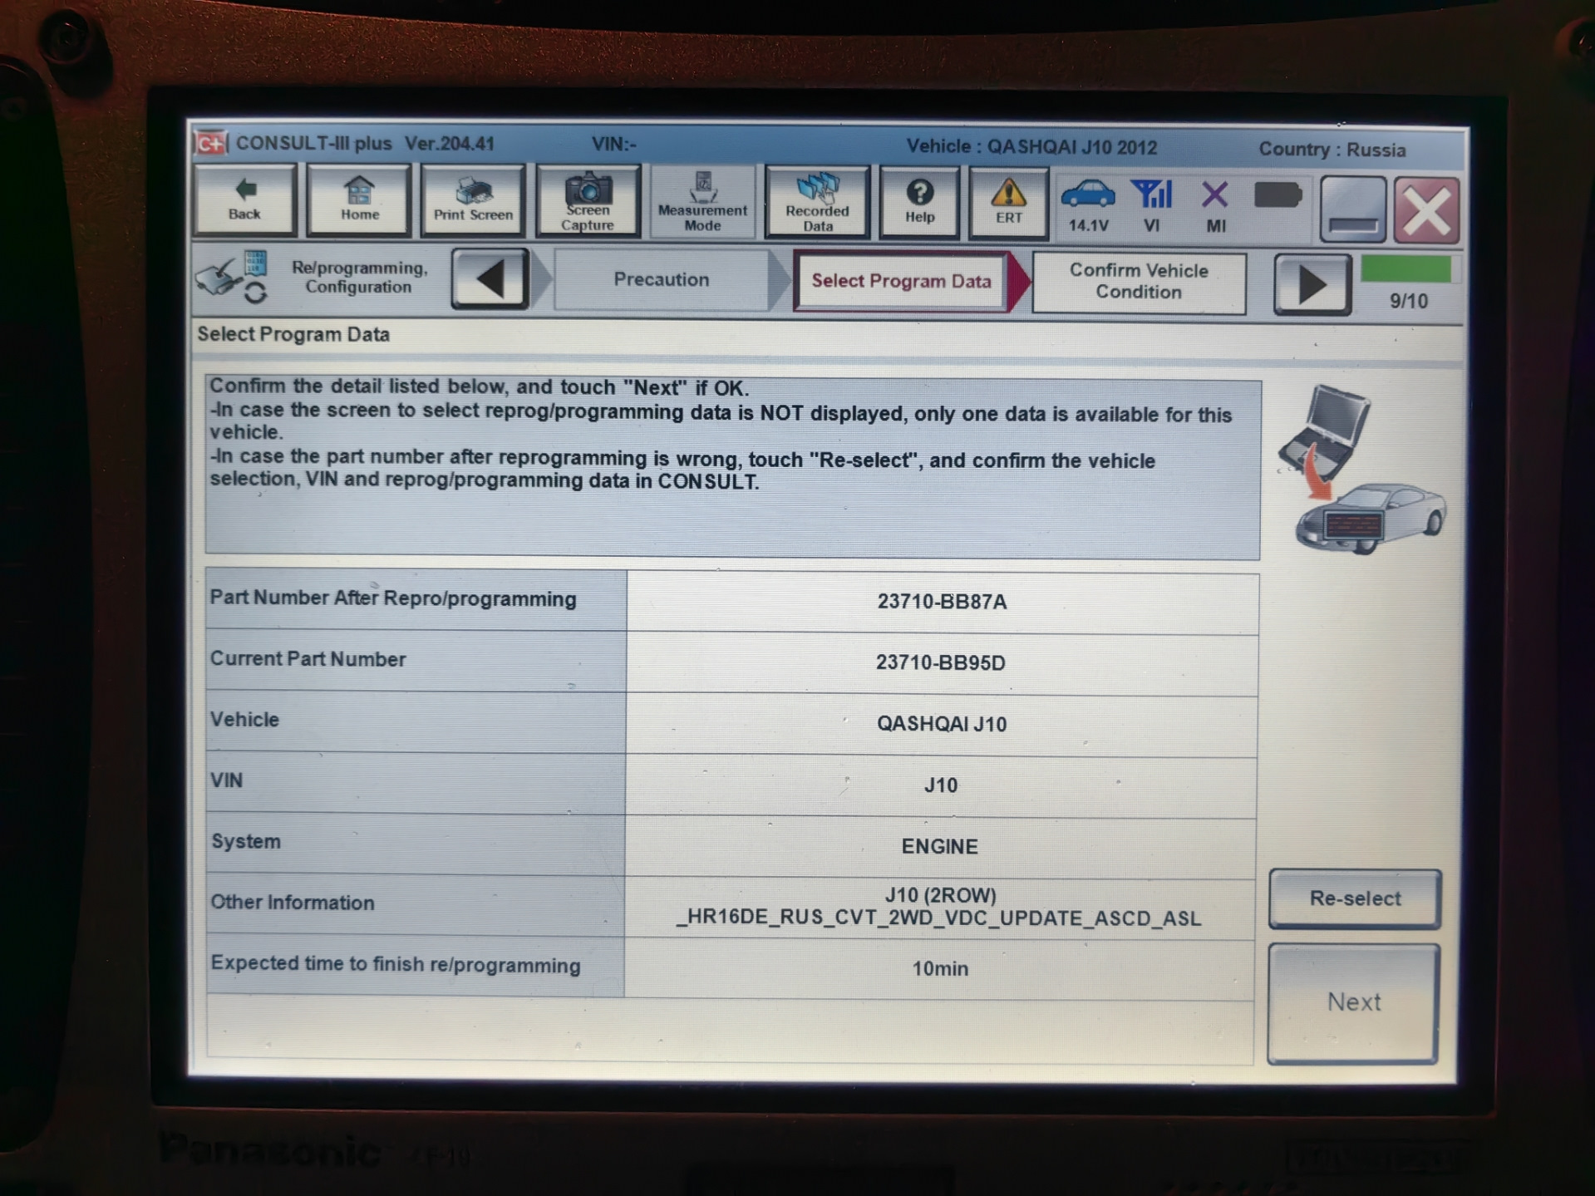Touch the Next button
This screenshot has width=1595, height=1196.
click(1353, 1002)
